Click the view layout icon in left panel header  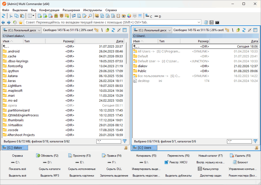click(125, 30)
